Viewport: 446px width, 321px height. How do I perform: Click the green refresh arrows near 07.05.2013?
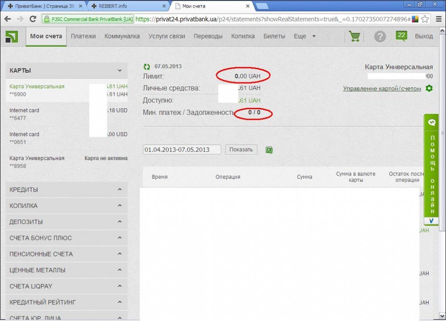pyautogui.click(x=146, y=66)
